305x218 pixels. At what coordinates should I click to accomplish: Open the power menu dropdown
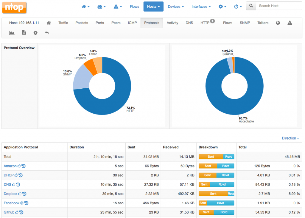click(238, 7)
